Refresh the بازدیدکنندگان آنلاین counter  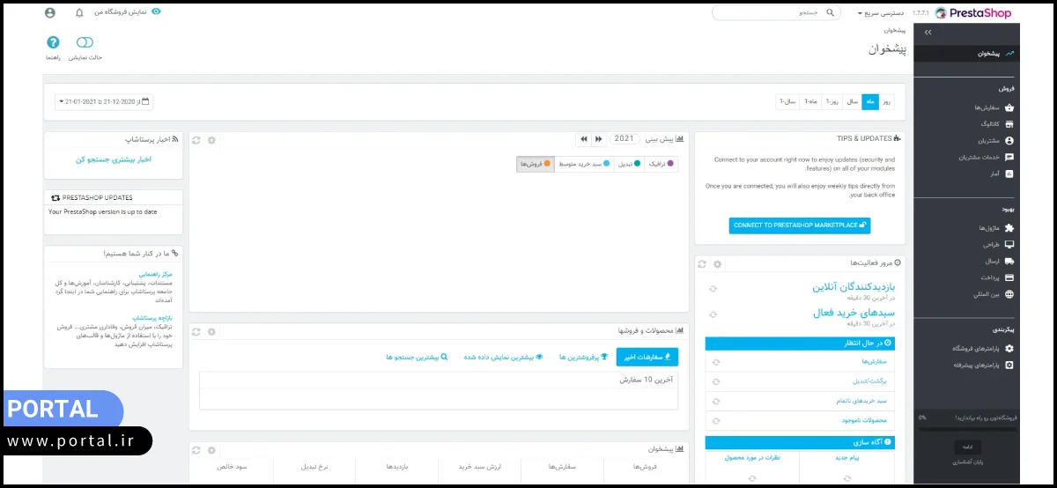(x=713, y=289)
